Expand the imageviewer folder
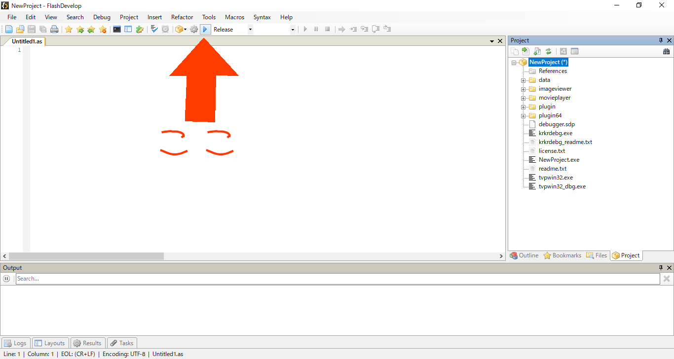The width and height of the screenshot is (674, 359). click(x=524, y=89)
